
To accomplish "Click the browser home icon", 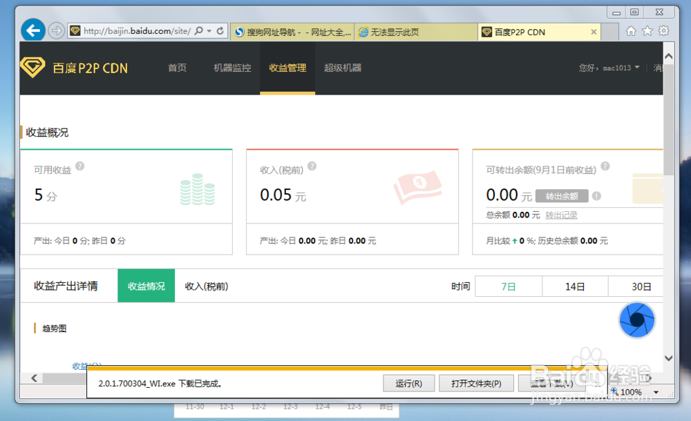I will pos(630,30).
